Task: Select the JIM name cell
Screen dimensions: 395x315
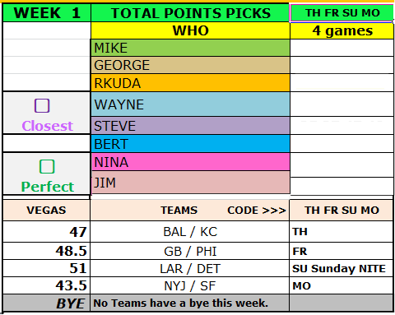Action: coord(190,183)
